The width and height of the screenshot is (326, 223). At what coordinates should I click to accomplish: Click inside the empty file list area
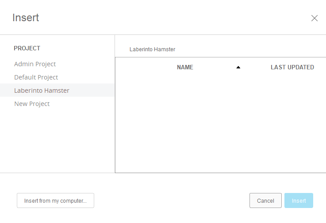point(220,124)
